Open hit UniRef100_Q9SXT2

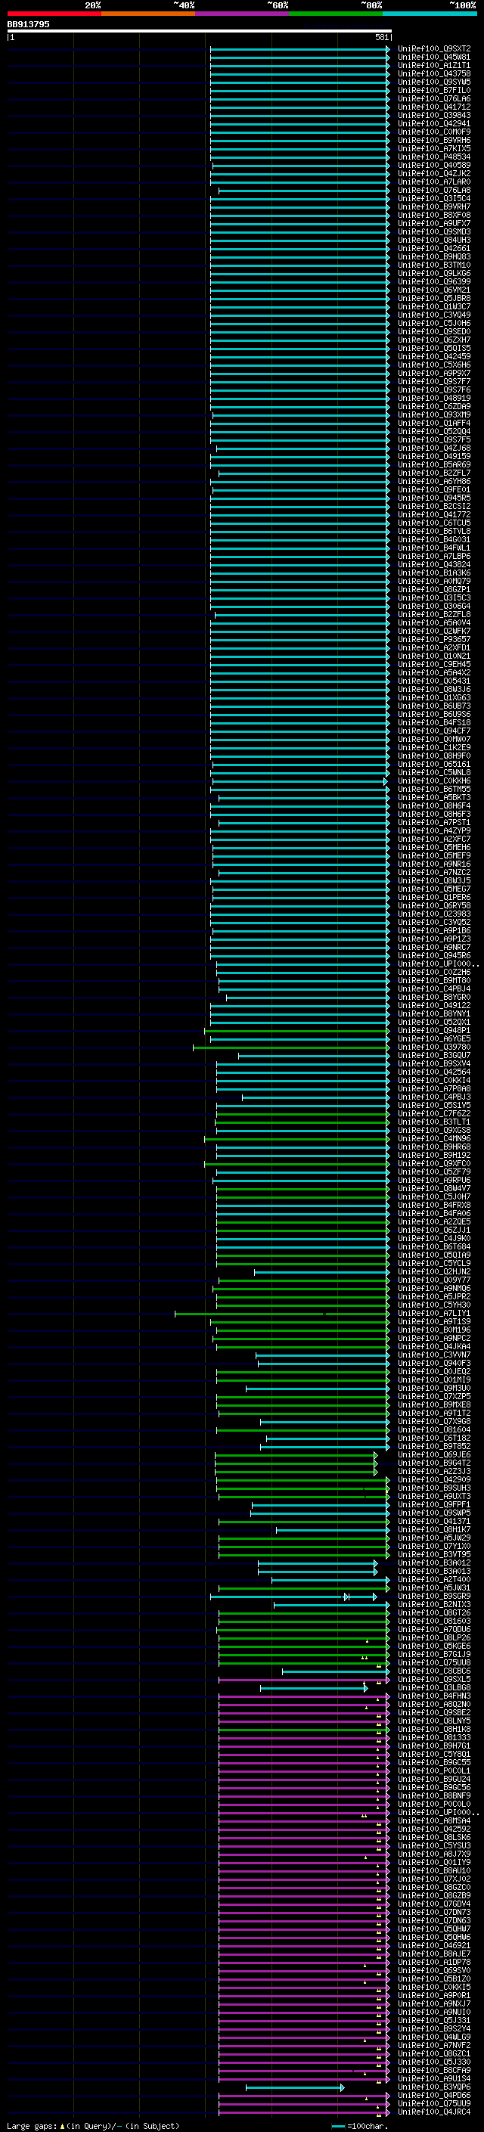coord(433,49)
